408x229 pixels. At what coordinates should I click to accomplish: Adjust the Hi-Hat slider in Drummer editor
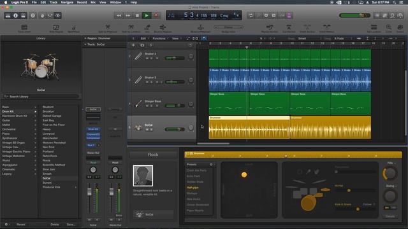(x=355, y=191)
